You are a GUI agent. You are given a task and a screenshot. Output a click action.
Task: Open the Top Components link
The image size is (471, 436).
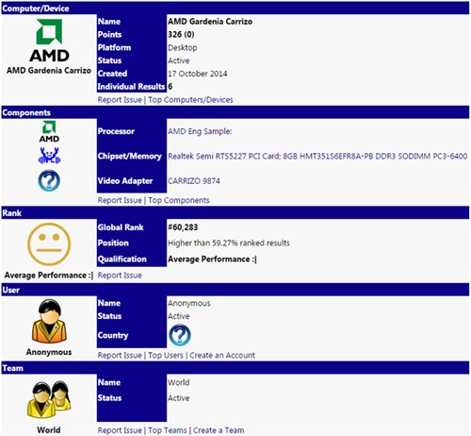click(x=179, y=200)
